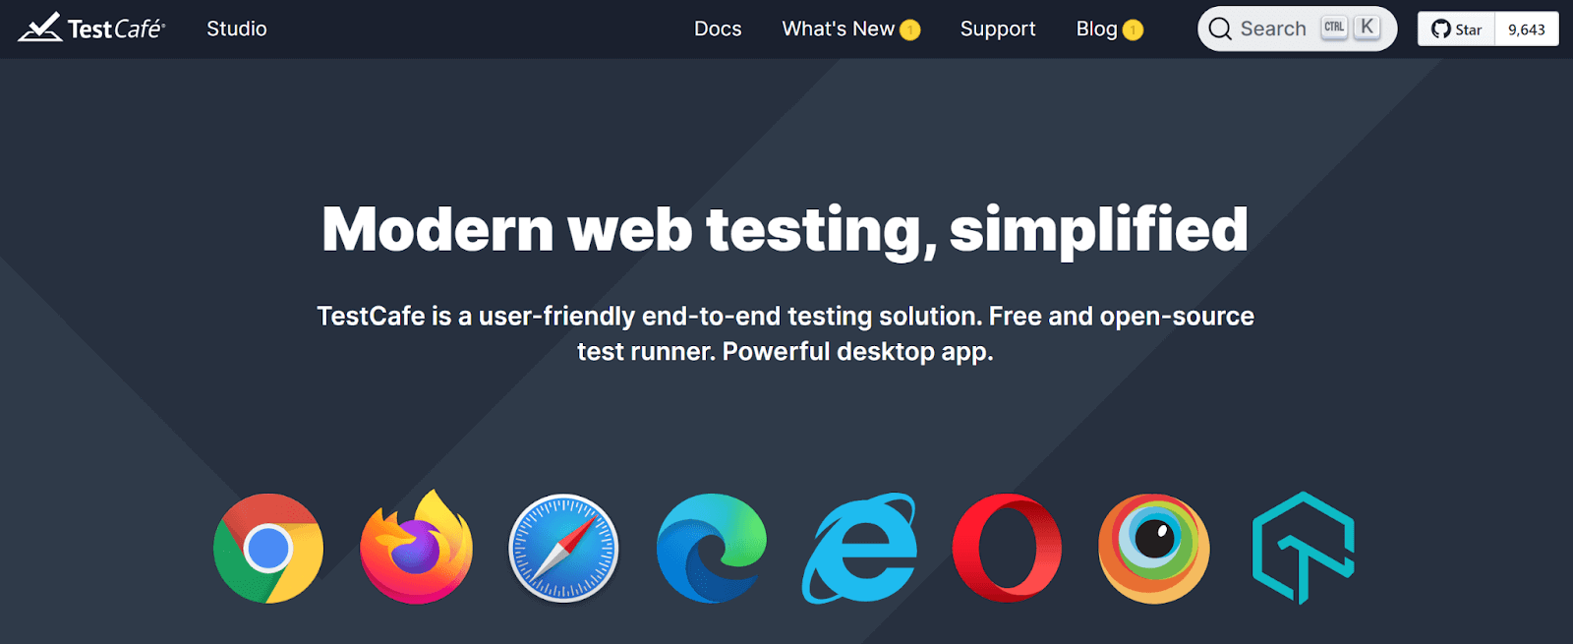Click the Blog notification badge
This screenshot has height=644, width=1573.
[1133, 30]
